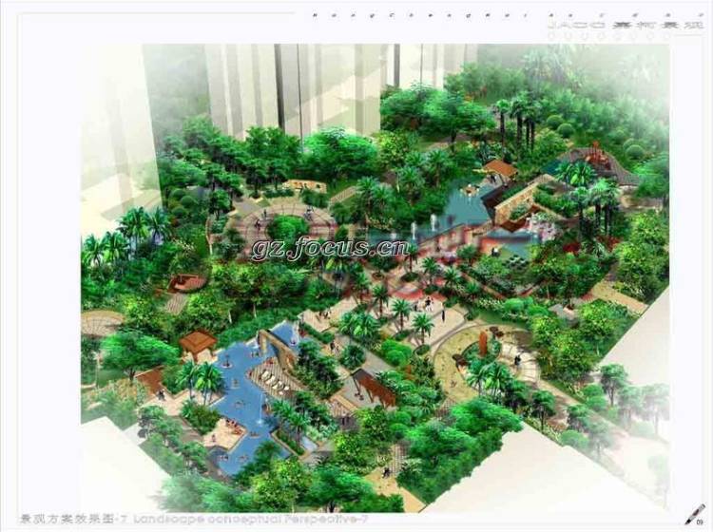Click the small wooden gazebo on left side
This screenshot has height=532, width=713.
pos(186,283)
